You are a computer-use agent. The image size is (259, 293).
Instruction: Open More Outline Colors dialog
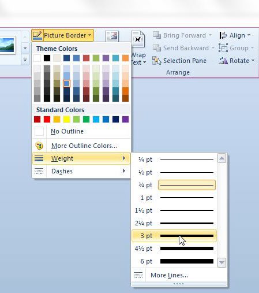point(81,146)
